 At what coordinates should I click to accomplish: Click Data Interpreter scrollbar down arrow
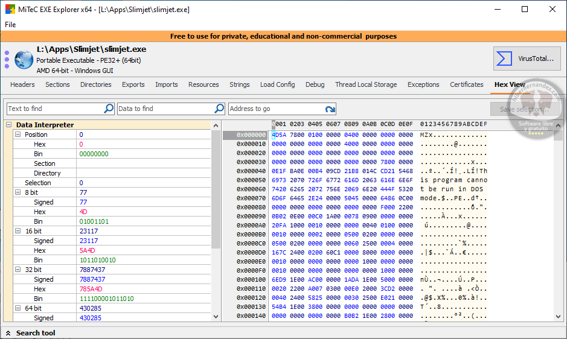click(216, 317)
